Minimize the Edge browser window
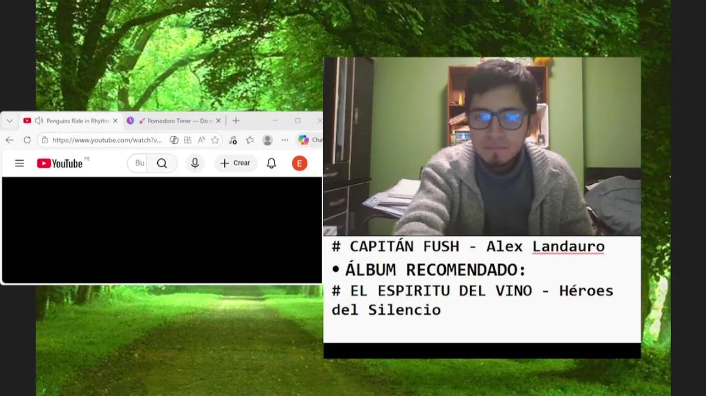The height and width of the screenshot is (396, 706). [x=275, y=121]
